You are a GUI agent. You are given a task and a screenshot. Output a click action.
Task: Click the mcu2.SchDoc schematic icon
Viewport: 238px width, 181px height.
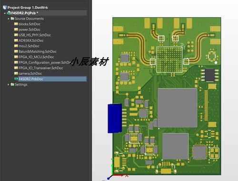tap(16, 46)
